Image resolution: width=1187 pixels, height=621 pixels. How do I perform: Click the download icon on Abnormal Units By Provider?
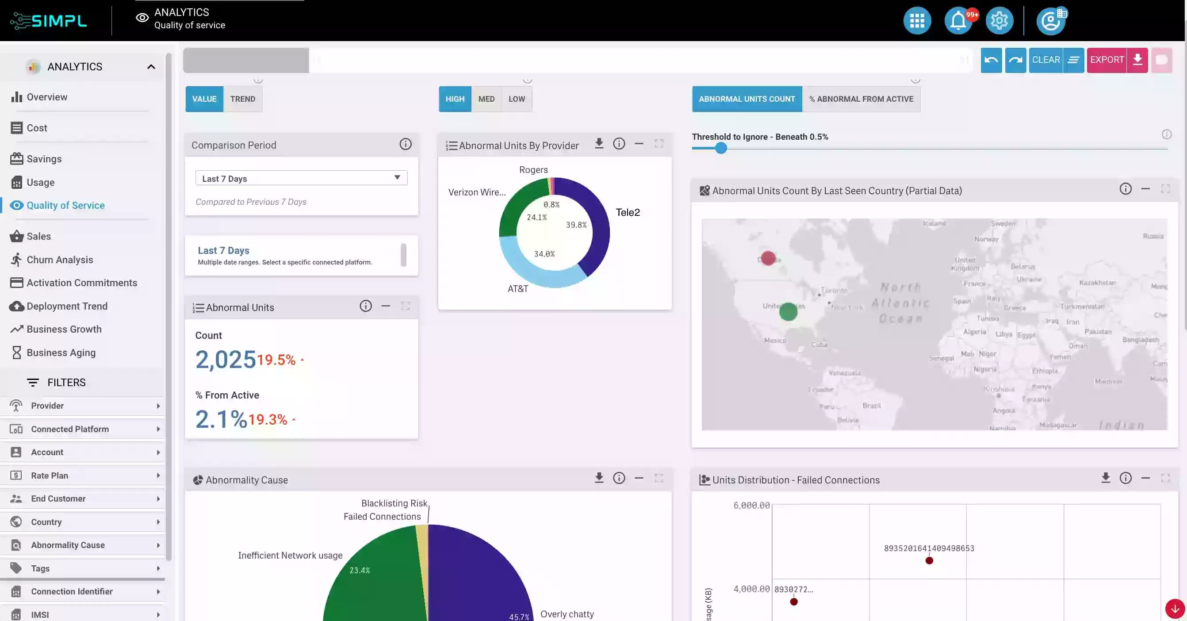[x=598, y=145]
